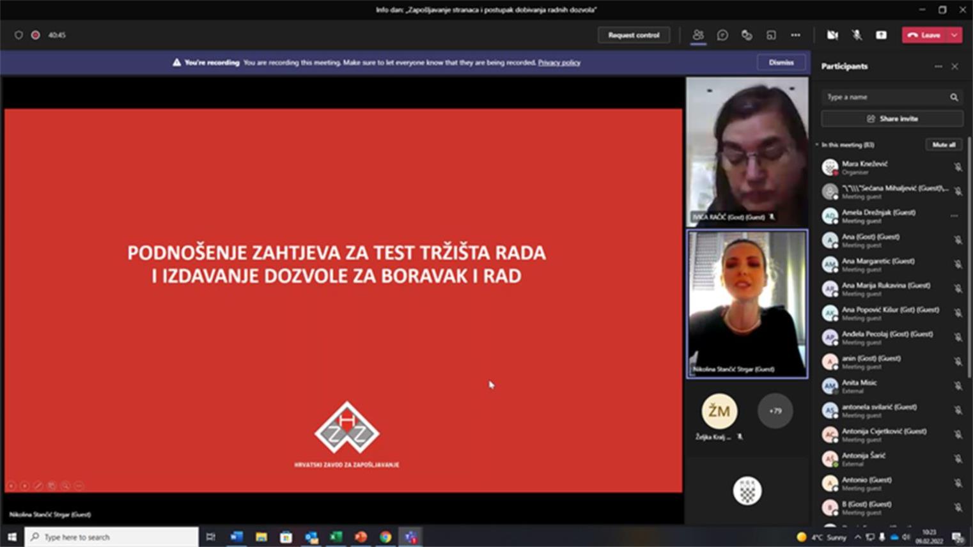Show hidden system tray icons chevron
The height and width of the screenshot is (547, 973).
857,537
